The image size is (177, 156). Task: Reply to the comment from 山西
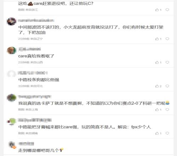click(x=167, y=62)
